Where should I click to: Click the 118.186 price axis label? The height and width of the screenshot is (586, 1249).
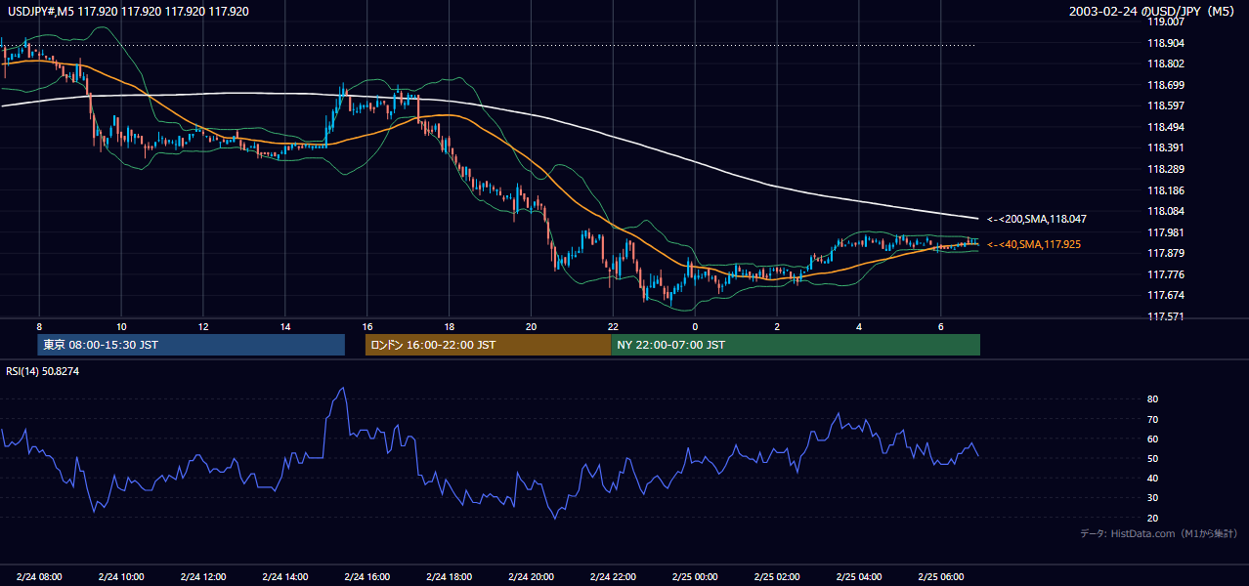pos(1166,190)
